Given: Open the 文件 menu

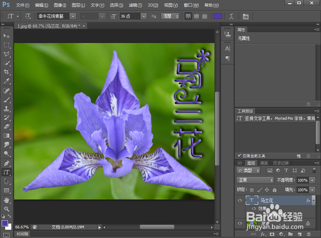Looking at the screenshot, I should coord(23,5).
